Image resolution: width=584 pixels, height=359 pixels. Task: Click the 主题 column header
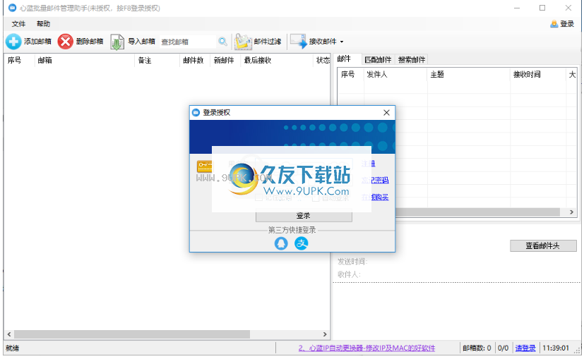[x=437, y=74]
